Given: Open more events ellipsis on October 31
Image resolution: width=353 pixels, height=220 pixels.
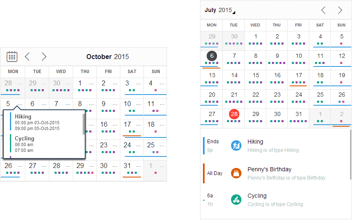Looking at the screenshot, I should (x=138, y=167).
